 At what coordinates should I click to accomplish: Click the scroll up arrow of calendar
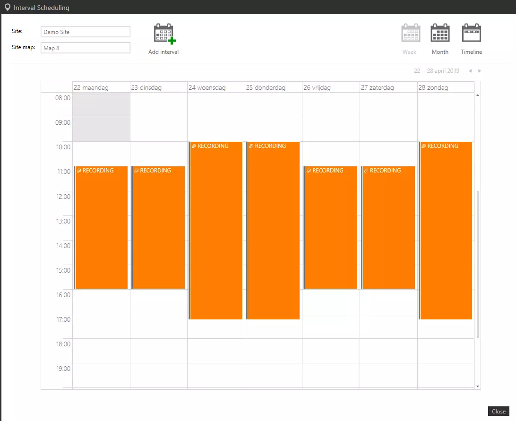click(478, 95)
